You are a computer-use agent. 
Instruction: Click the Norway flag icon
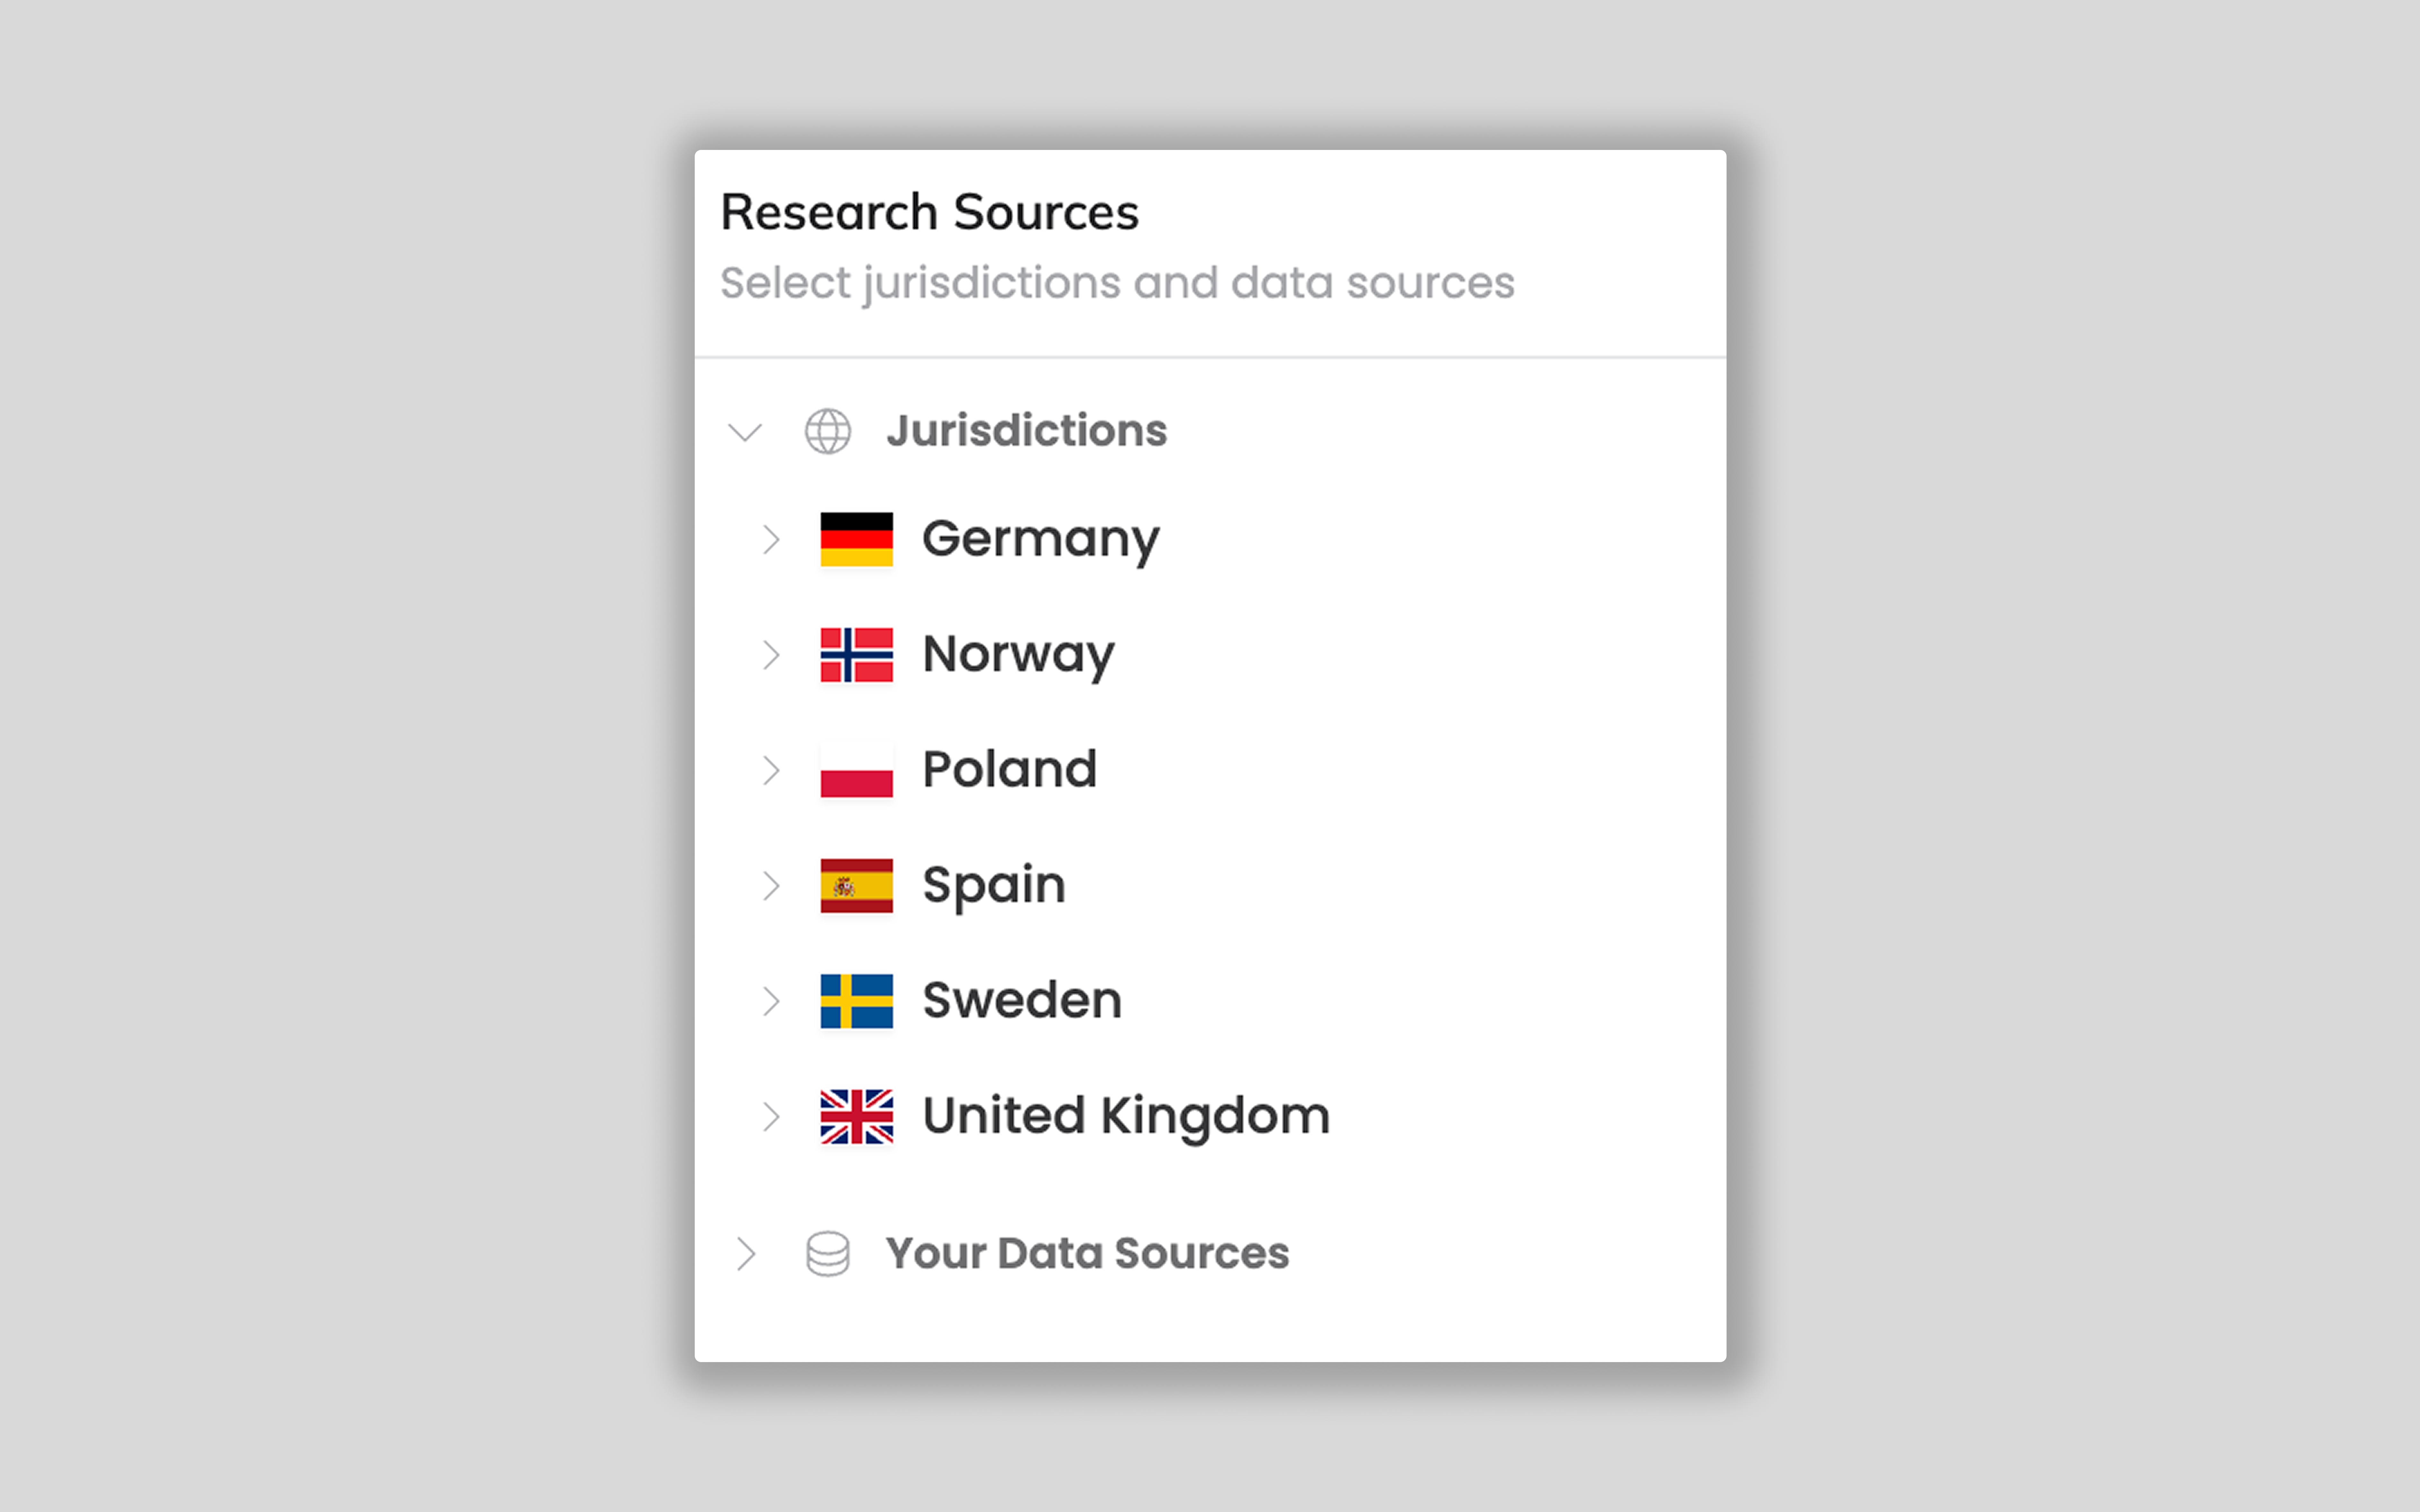tap(856, 655)
